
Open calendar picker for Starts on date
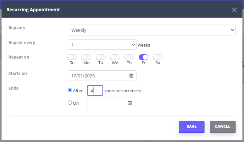click(x=131, y=76)
